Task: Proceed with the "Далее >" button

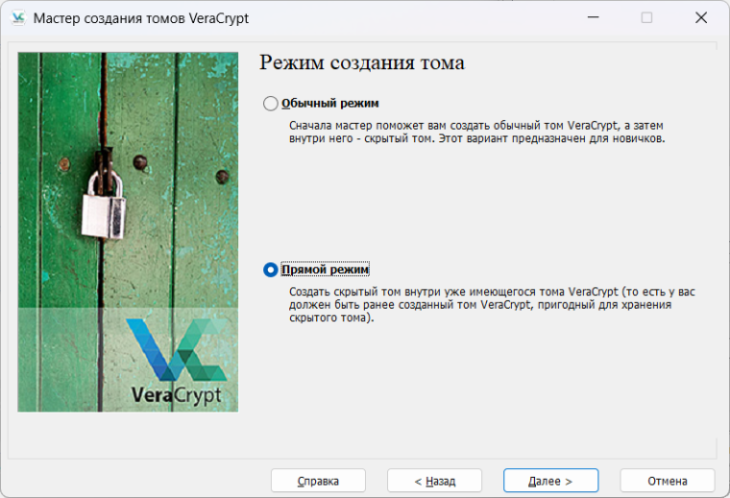Action: [550, 481]
